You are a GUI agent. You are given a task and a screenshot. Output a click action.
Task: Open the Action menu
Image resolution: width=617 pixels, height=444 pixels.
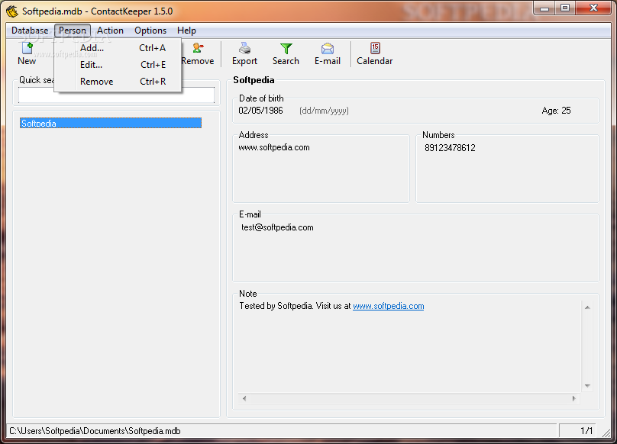point(110,31)
